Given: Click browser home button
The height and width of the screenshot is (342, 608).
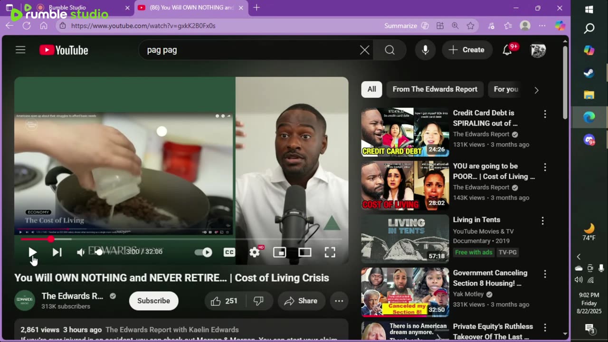Looking at the screenshot, I should pyautogui.click(x=44, y=26).
